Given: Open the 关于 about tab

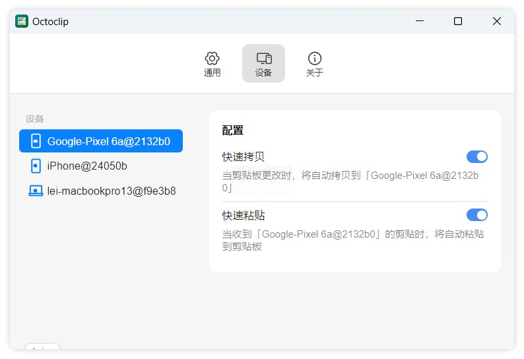Looking at the screenshot, I should [x=315, y=64].
